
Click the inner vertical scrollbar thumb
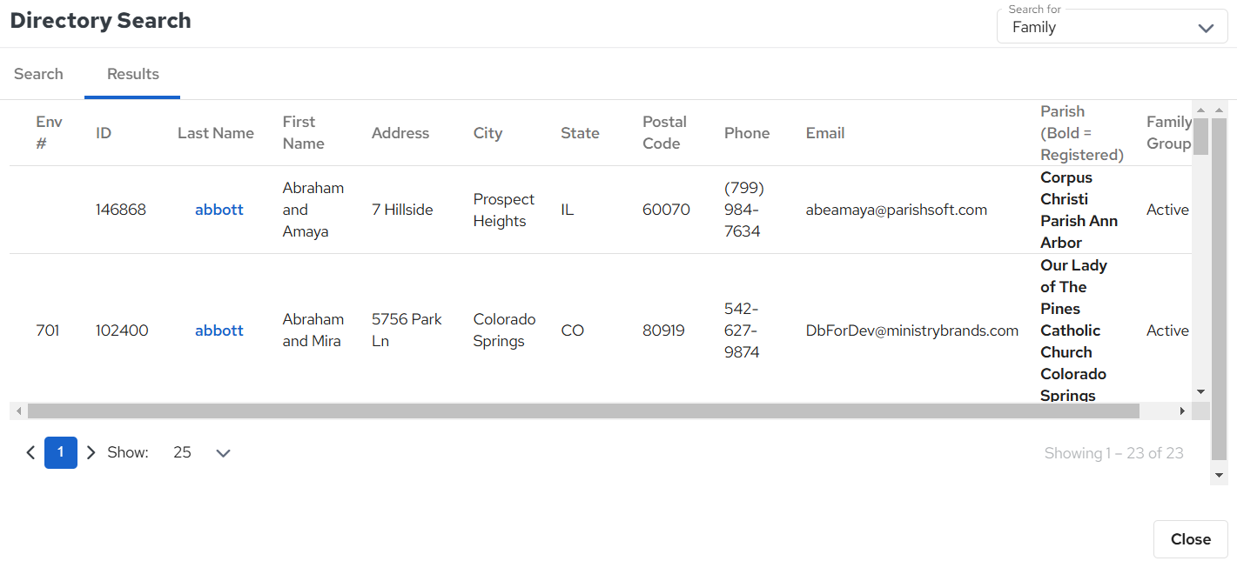1200,136
